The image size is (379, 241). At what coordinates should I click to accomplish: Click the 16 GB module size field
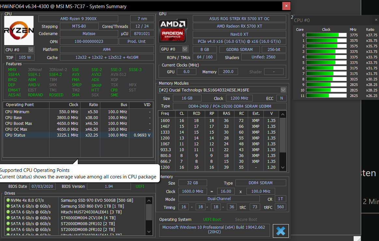pyautogui.click(x=187, y=98)
